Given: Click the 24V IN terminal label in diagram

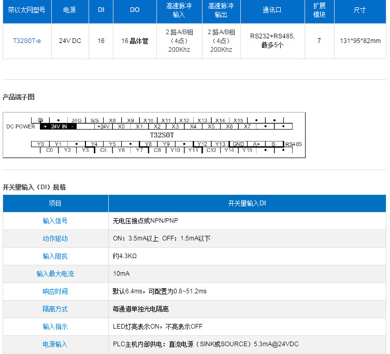Looking at the screenshot, I should pyautogui.click(x=59, y=126).
